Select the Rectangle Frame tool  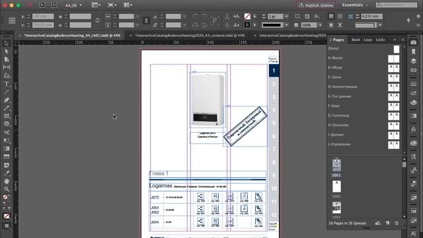click(x=7, y=116)
